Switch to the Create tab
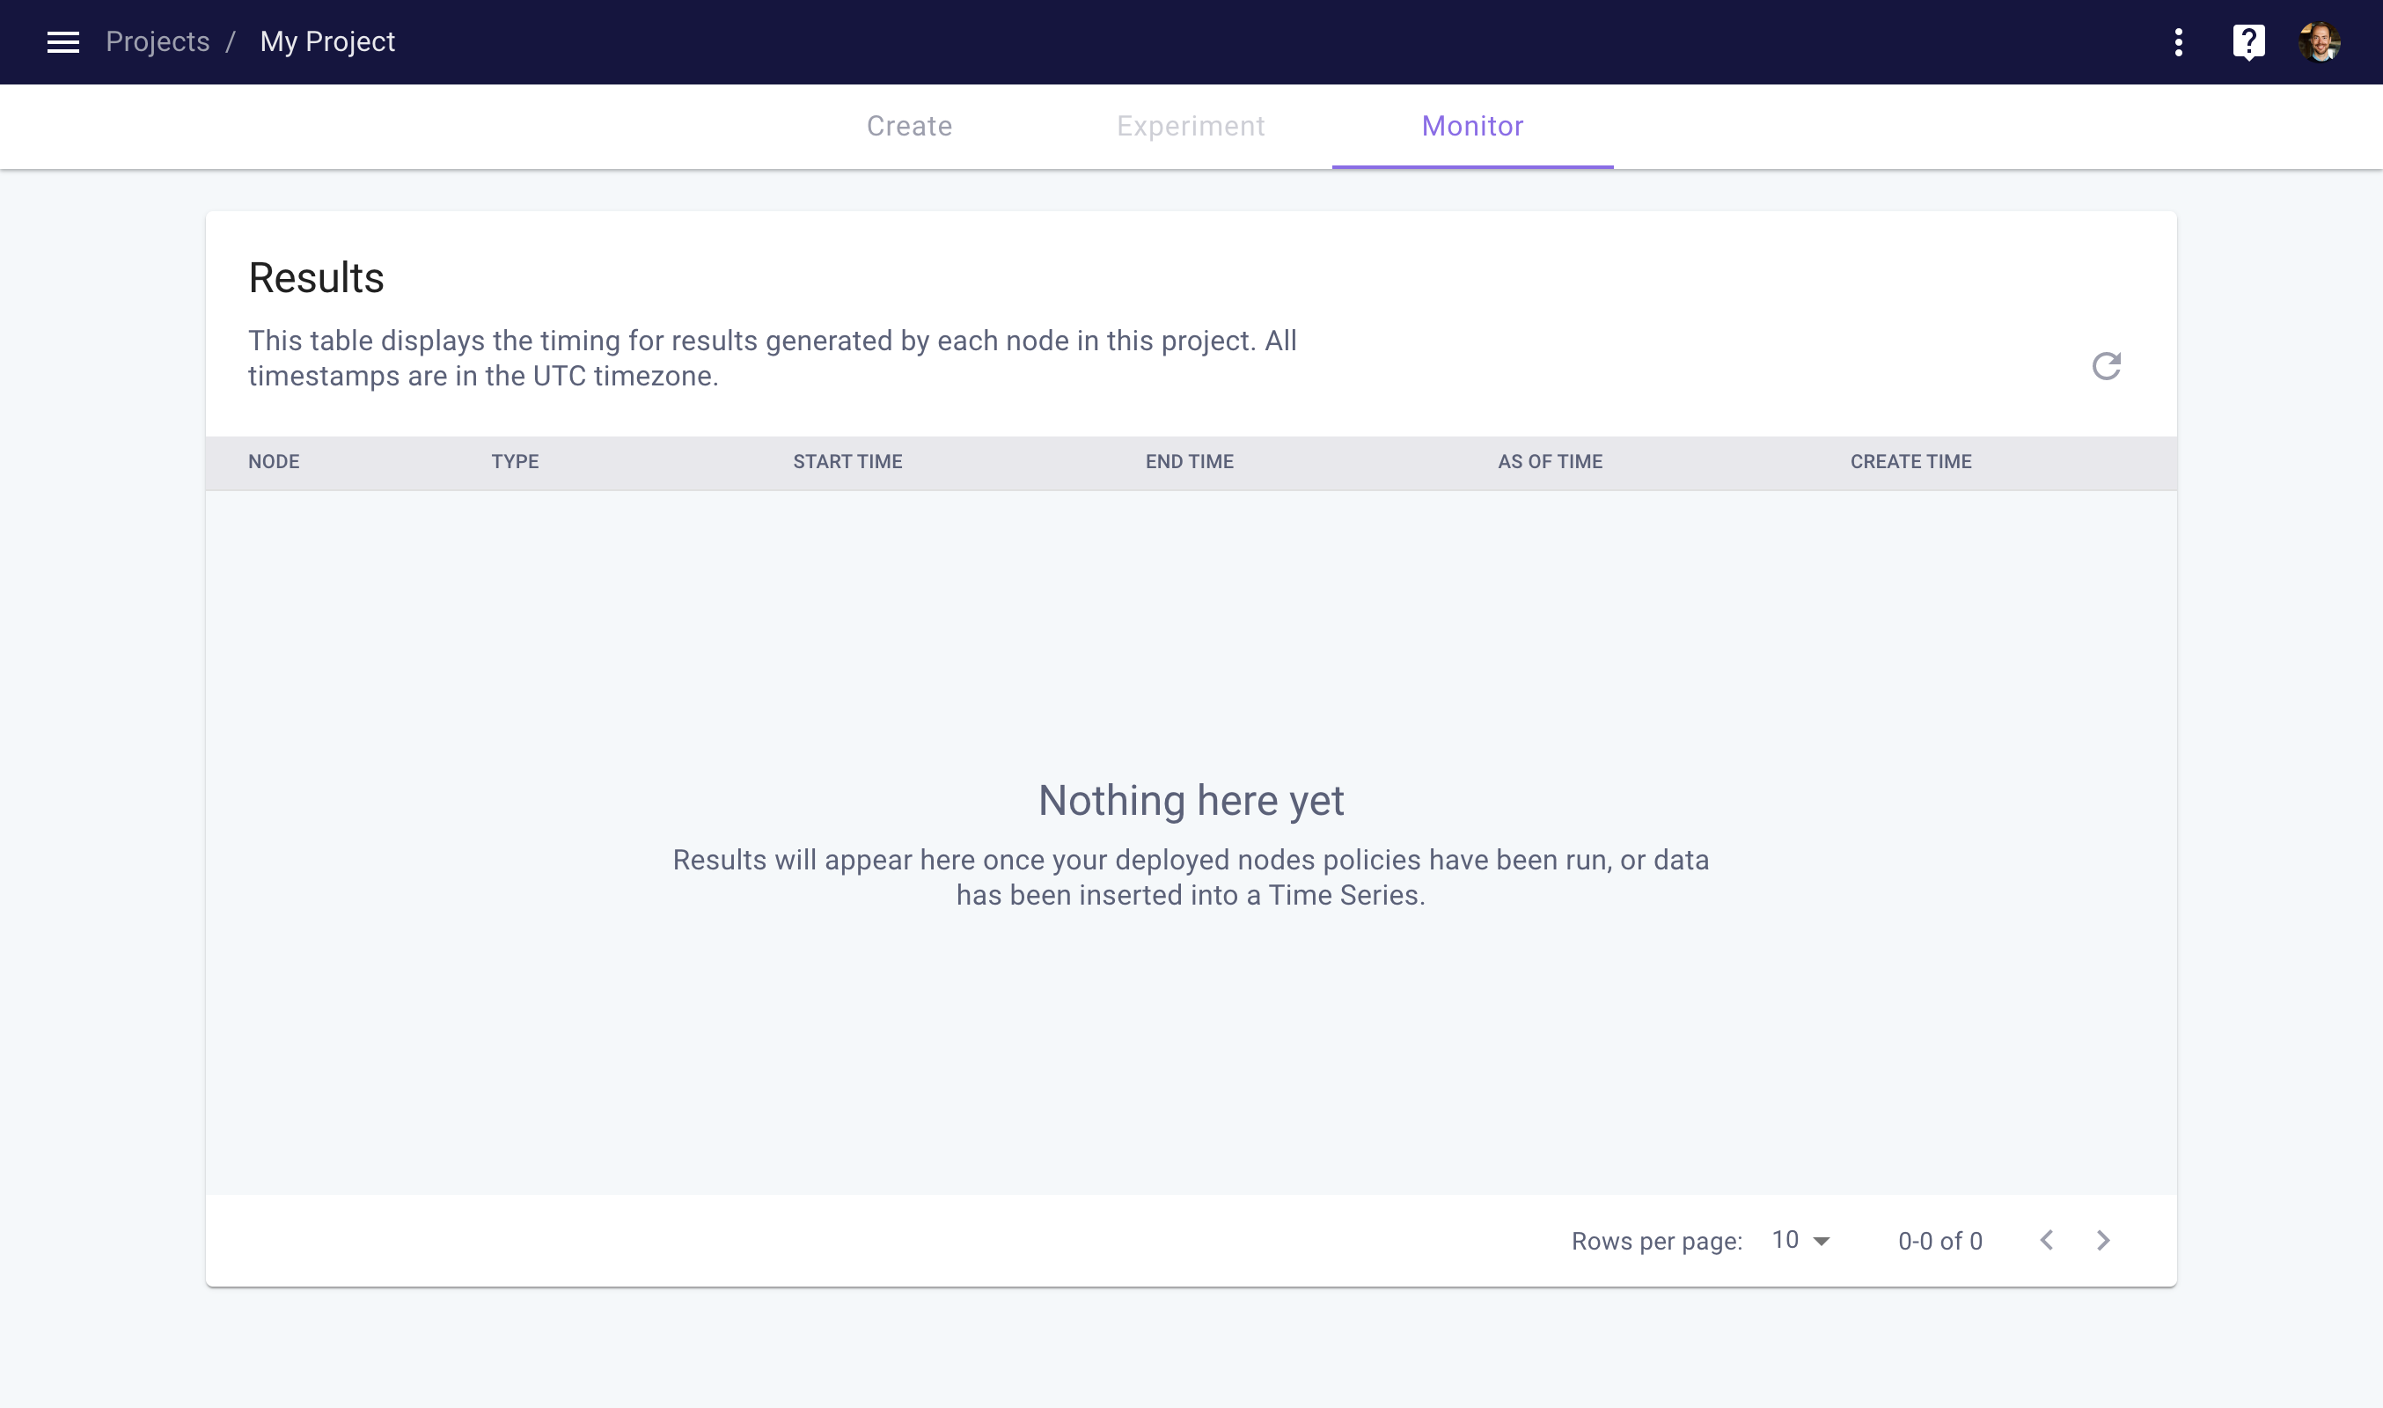This screenshot has width=2383, height=1408. tap(909, 126)
